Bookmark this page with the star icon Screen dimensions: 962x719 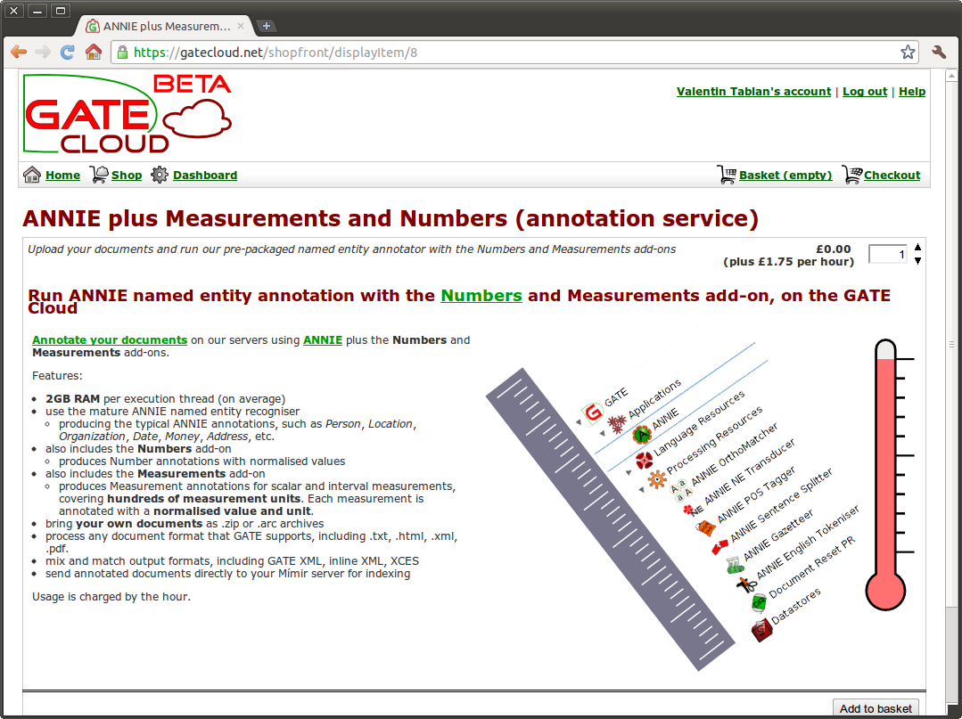coord(908,52)
